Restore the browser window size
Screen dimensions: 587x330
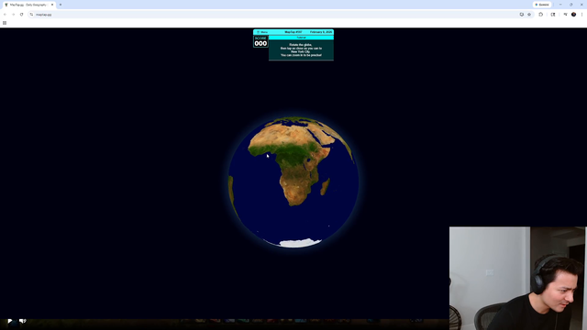[x=570, y=5]
